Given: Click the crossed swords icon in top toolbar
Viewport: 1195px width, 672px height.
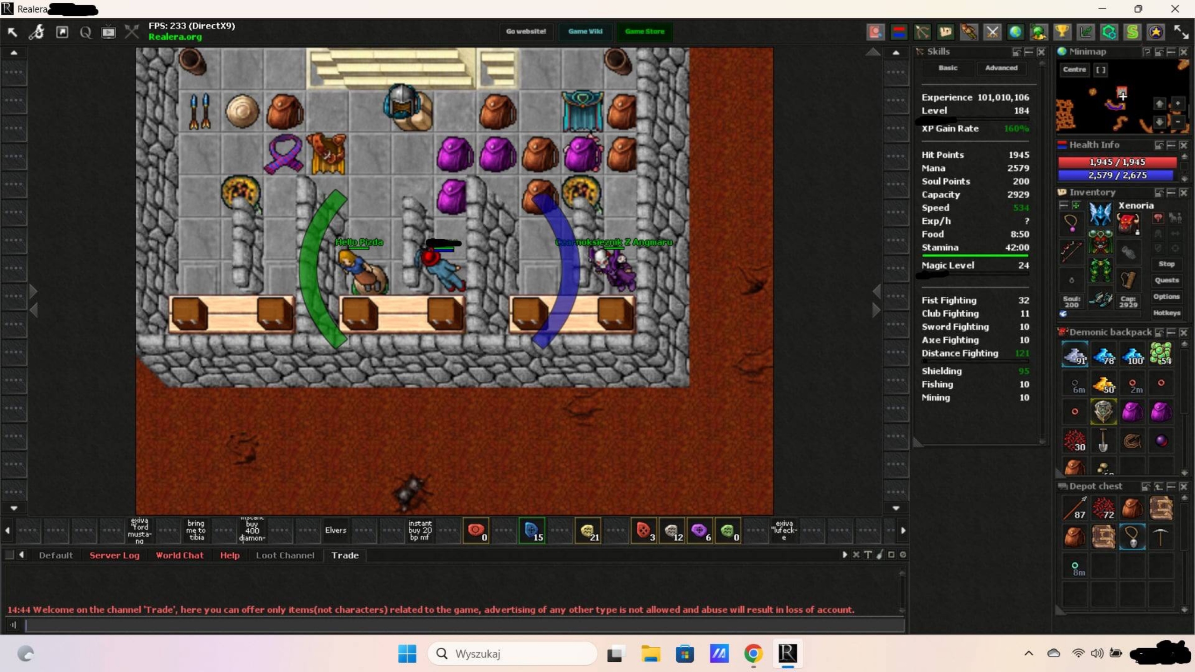Looking at the screenshot, I should [x=992, y=32].
